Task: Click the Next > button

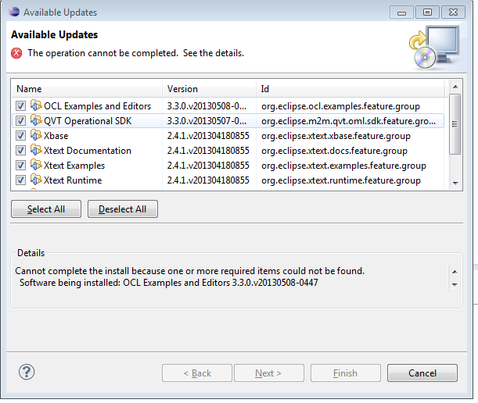Action: [x=269, y=373]
